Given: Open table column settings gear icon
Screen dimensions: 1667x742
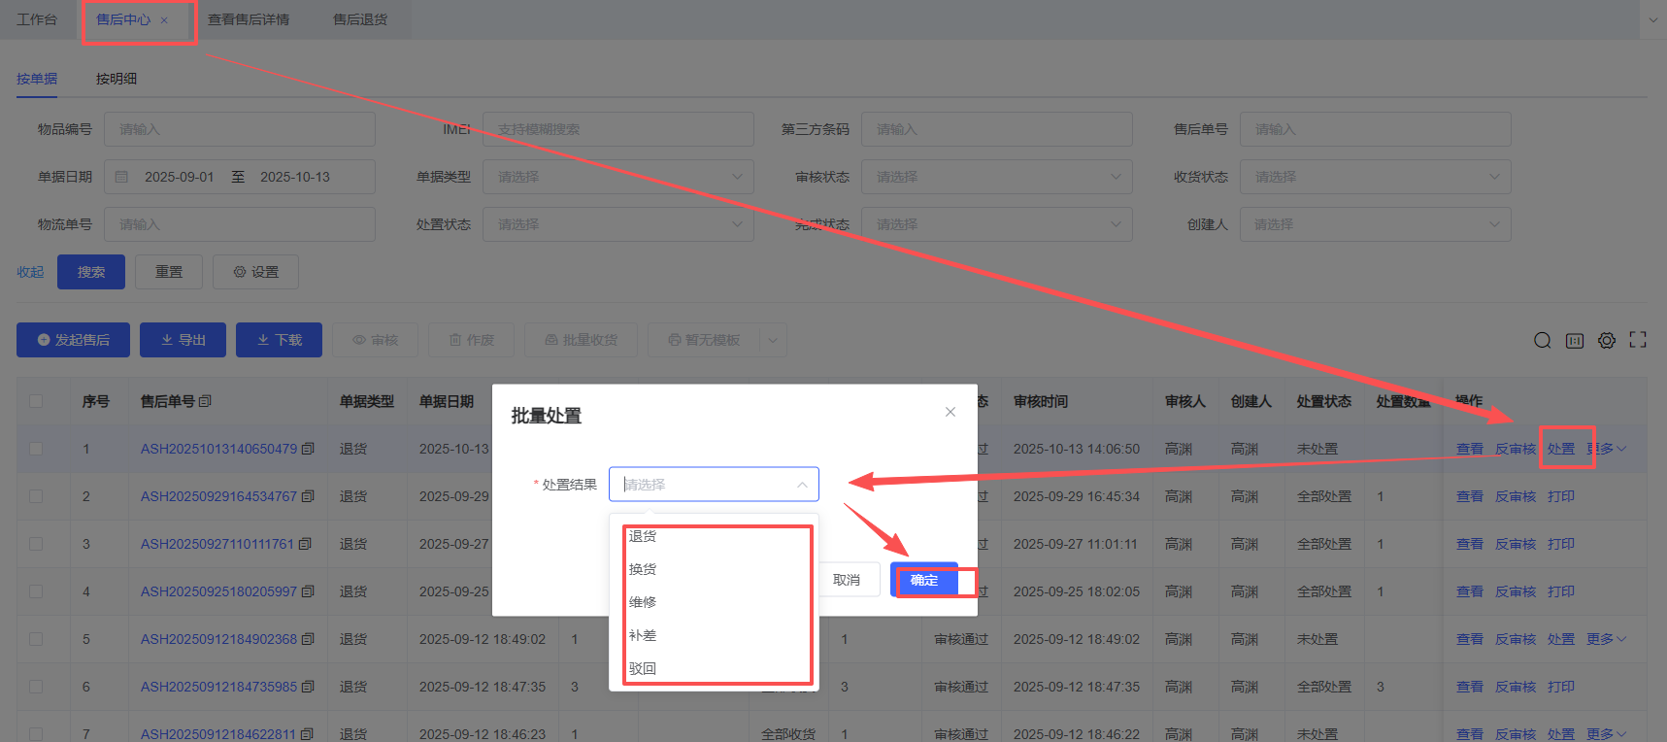Looking at the screenshot, I should [x=1607, y=340].
